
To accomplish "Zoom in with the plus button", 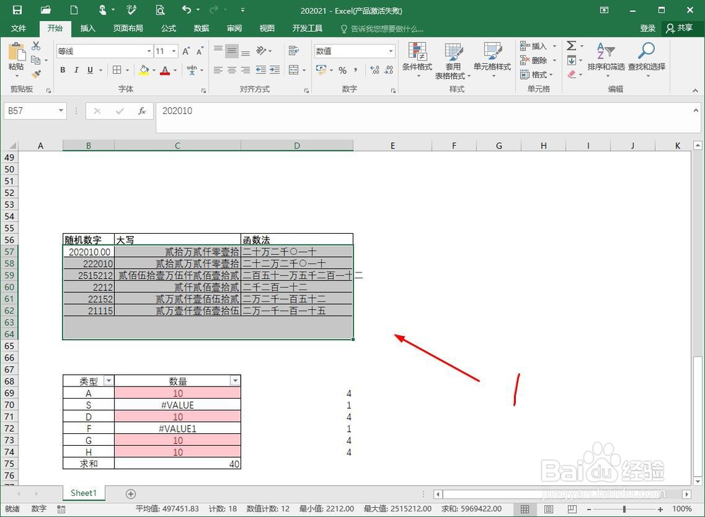I will click(660, 509).
